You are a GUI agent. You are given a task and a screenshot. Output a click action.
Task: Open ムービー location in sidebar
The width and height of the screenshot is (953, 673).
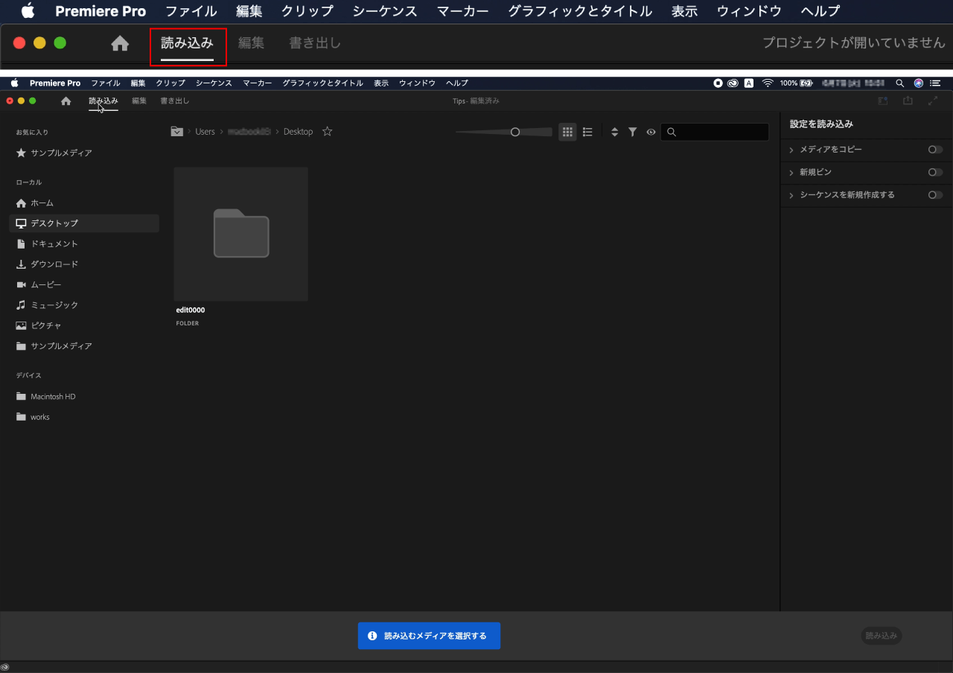(x=39, y=284)
